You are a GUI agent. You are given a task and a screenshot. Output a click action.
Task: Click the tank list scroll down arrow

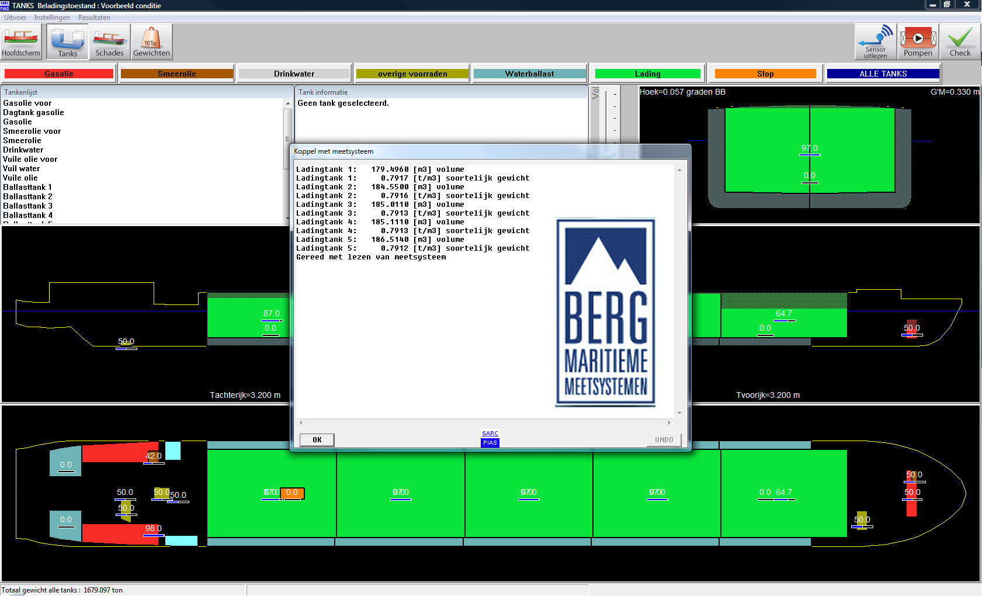(x=287, y=219)
